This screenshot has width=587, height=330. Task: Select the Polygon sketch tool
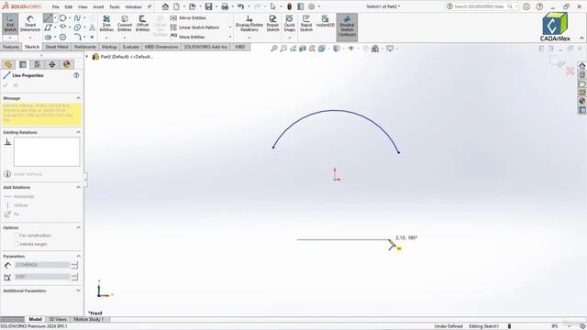point(62,37)
